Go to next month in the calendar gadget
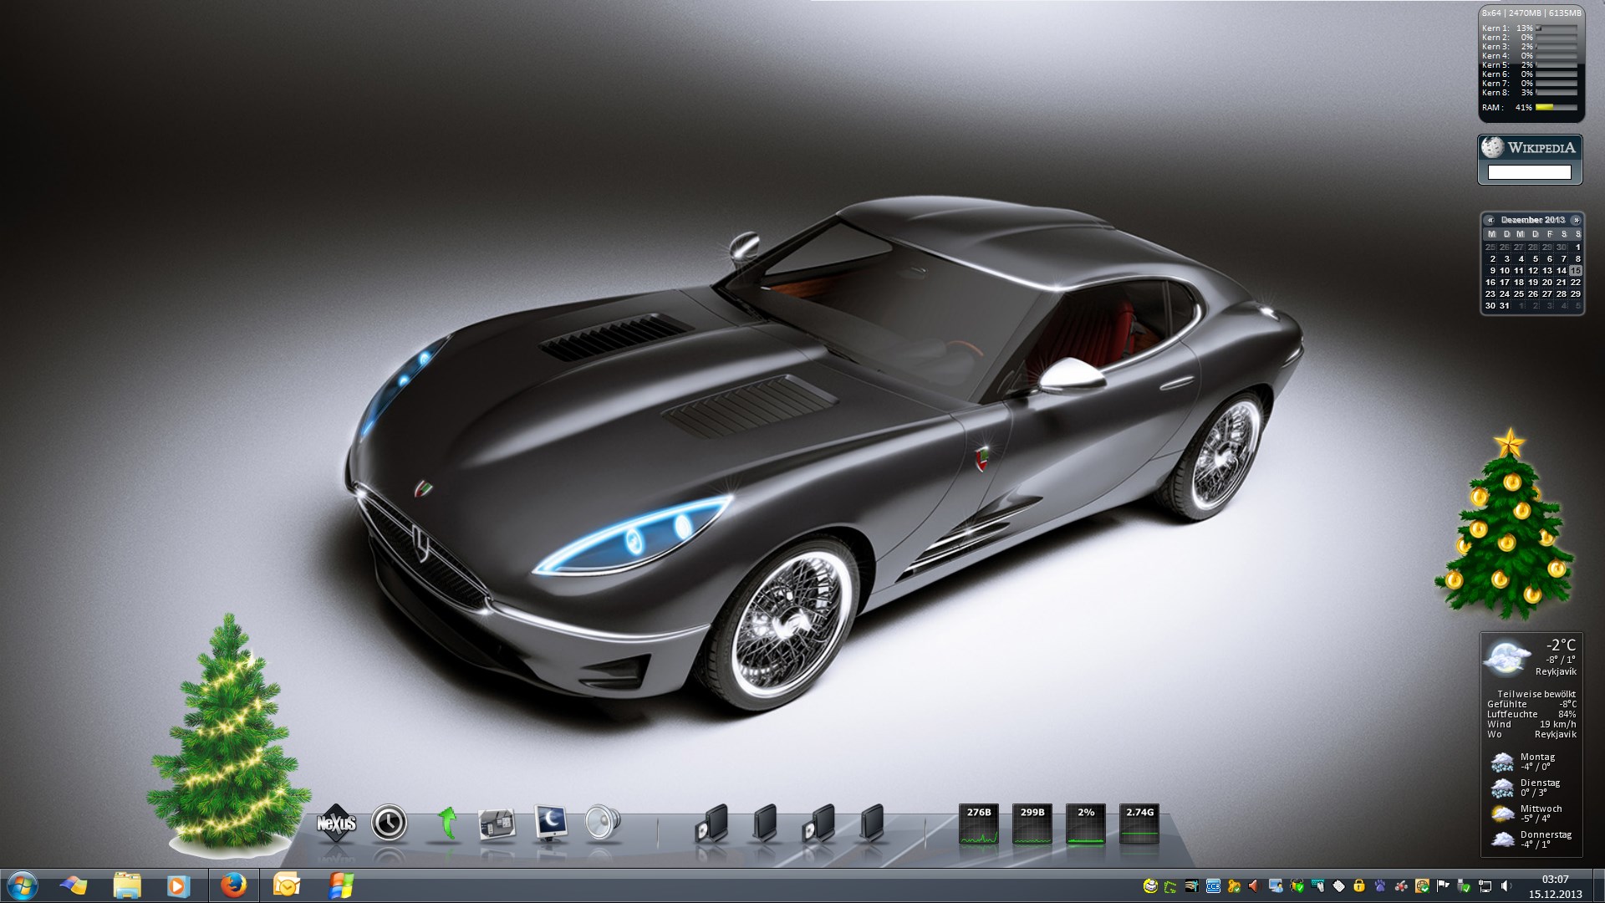The image size is (1605, 903). pyautogui.click(x=1576, y=220)
